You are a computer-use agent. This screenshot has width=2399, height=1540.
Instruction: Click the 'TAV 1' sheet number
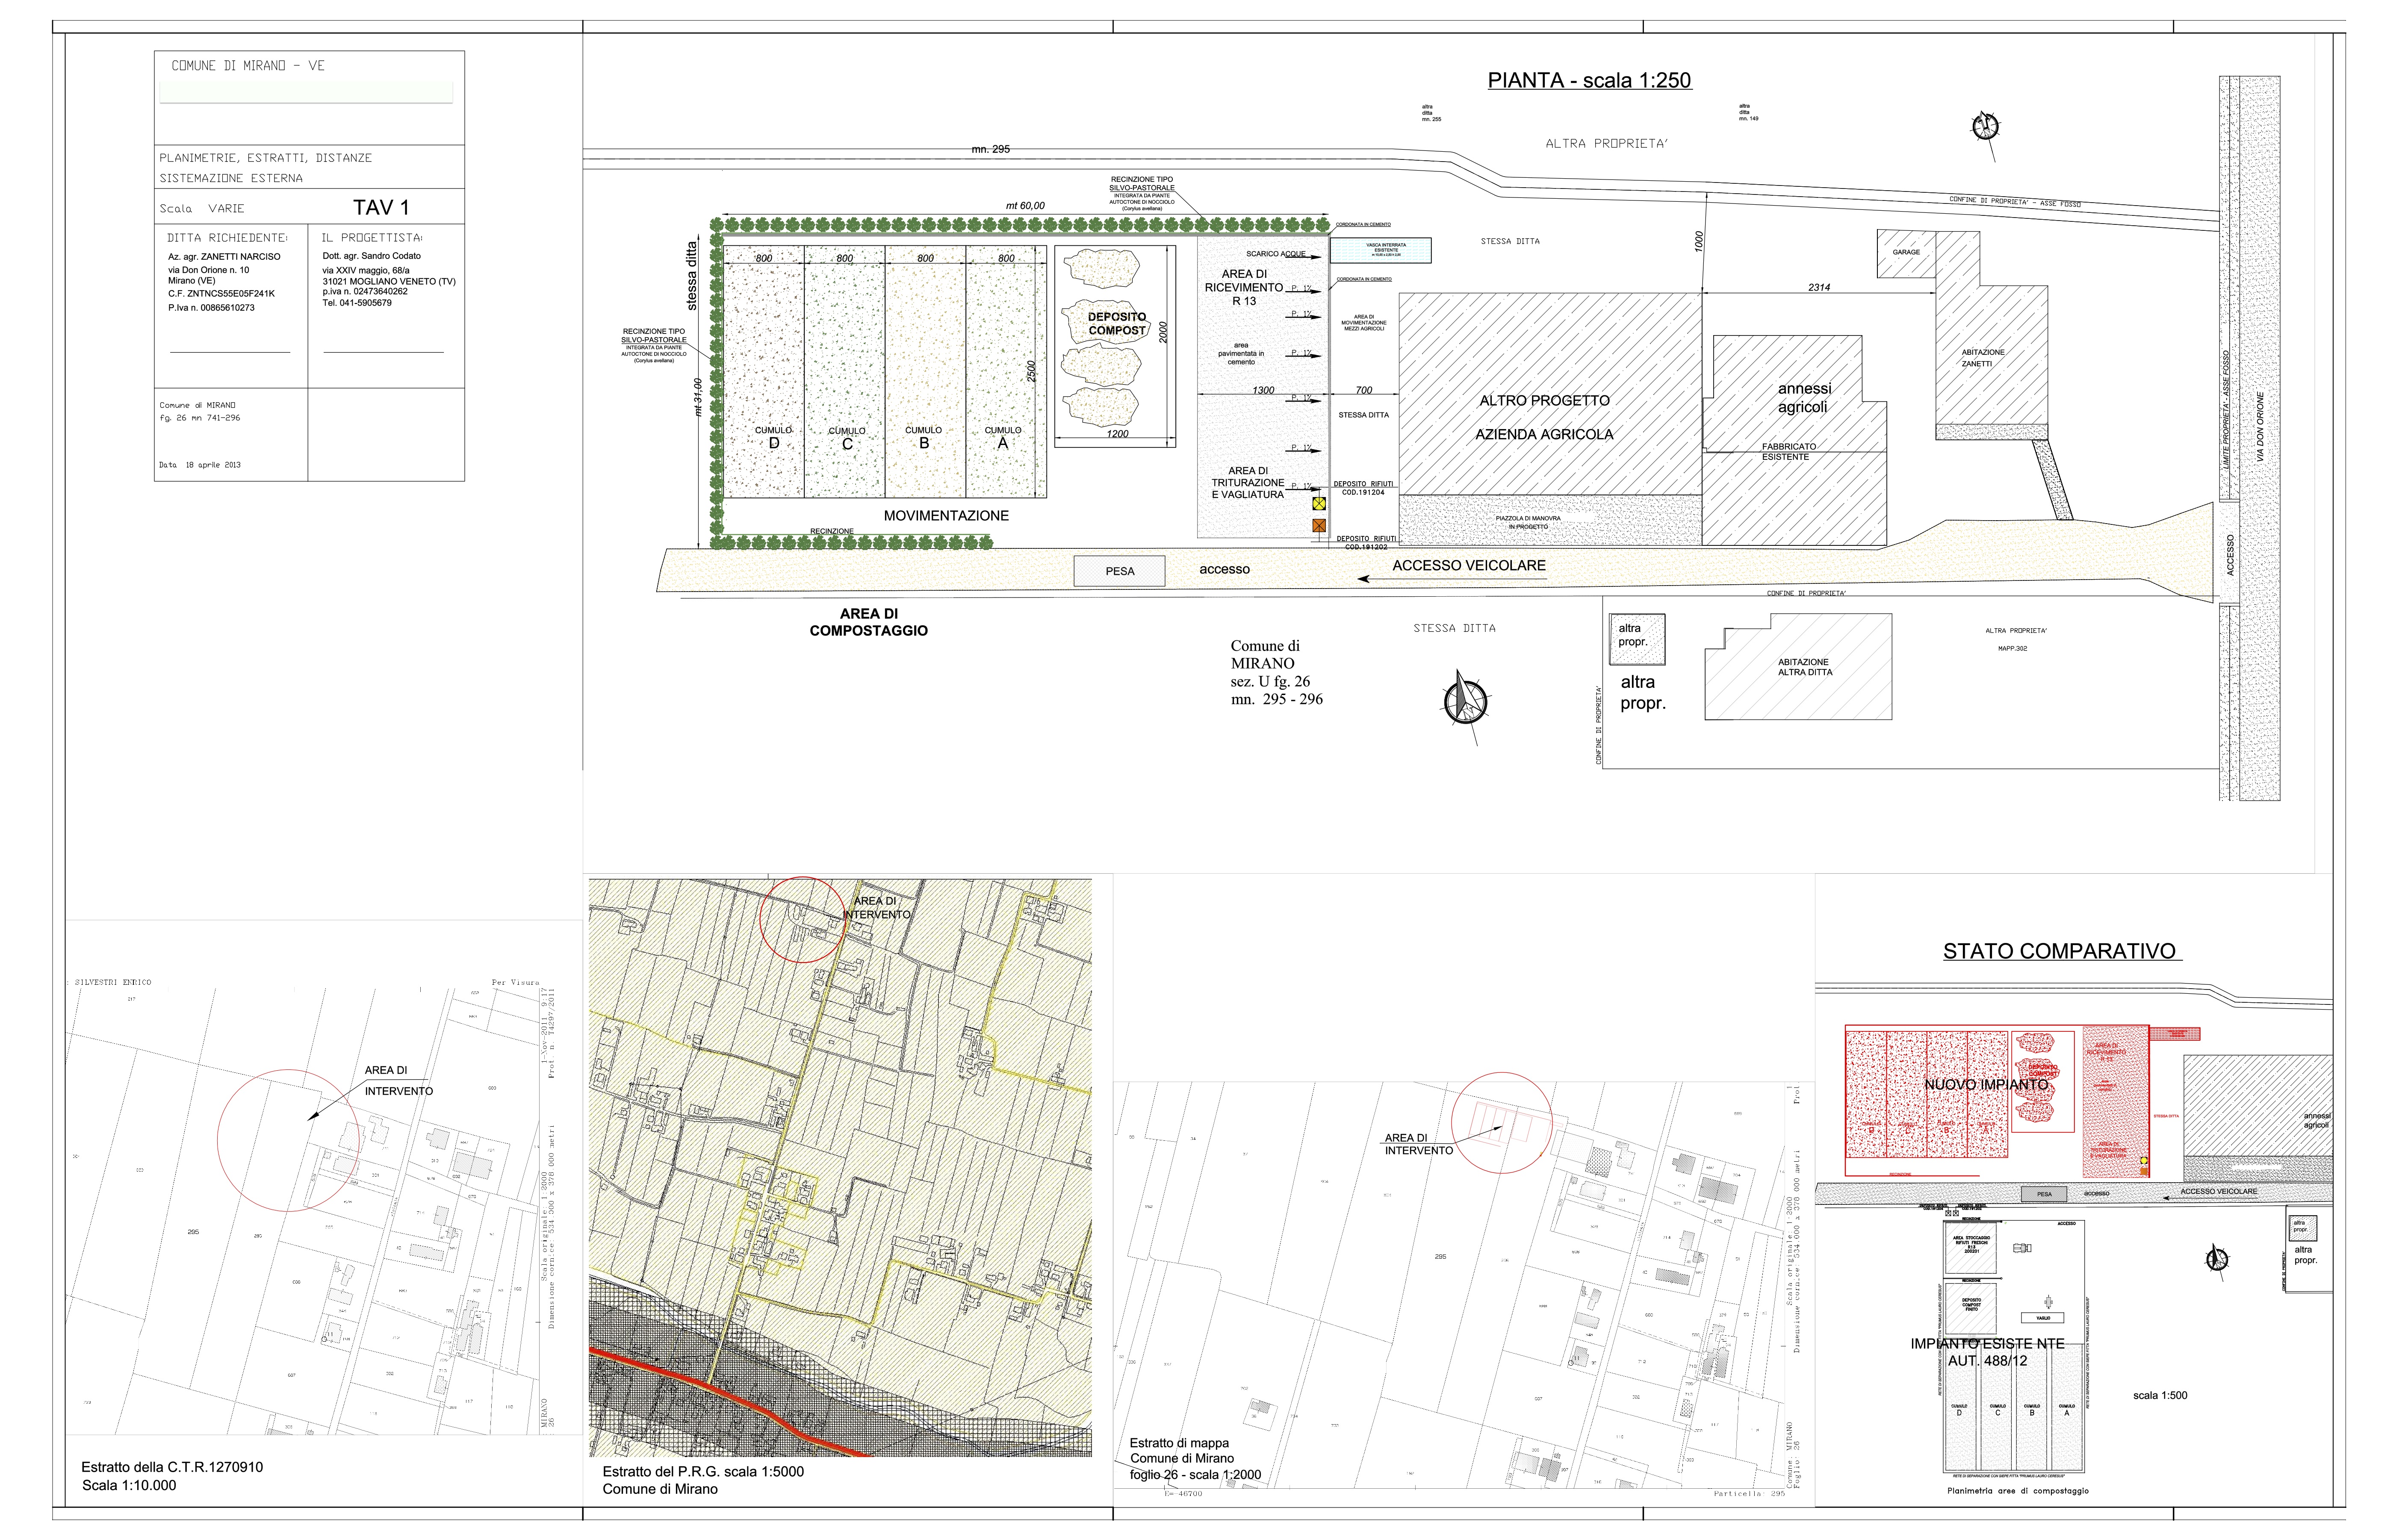381,208
